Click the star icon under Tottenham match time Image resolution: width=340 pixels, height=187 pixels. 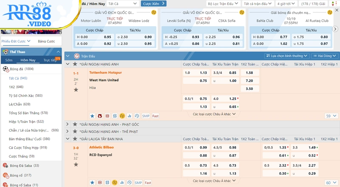[76, 90]
